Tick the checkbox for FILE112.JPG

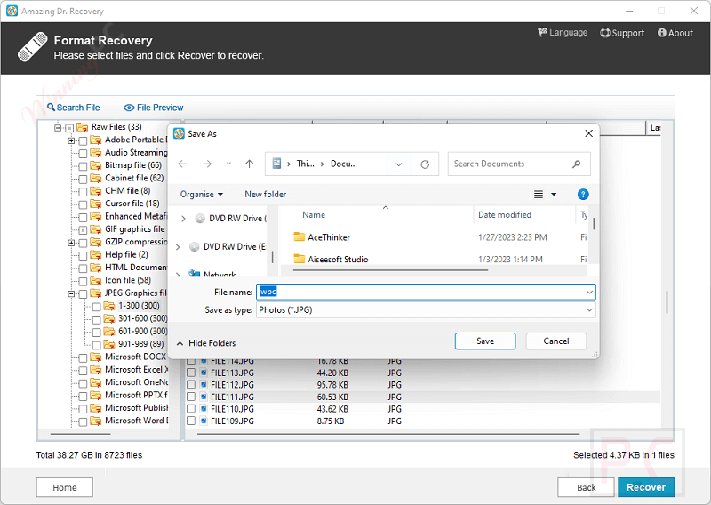[191, 385]
